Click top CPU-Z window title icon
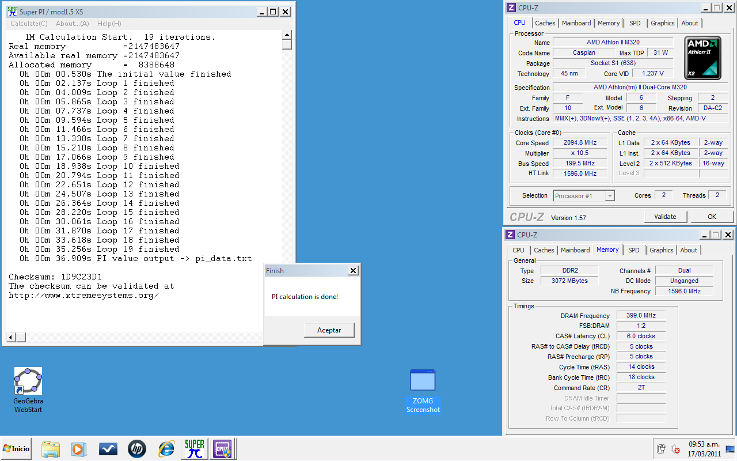Viewport: 737px width, 461px height. click(x=511, y=7)
